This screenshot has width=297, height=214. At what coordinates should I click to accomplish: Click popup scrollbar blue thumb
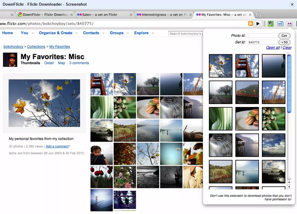click(289, 84)
